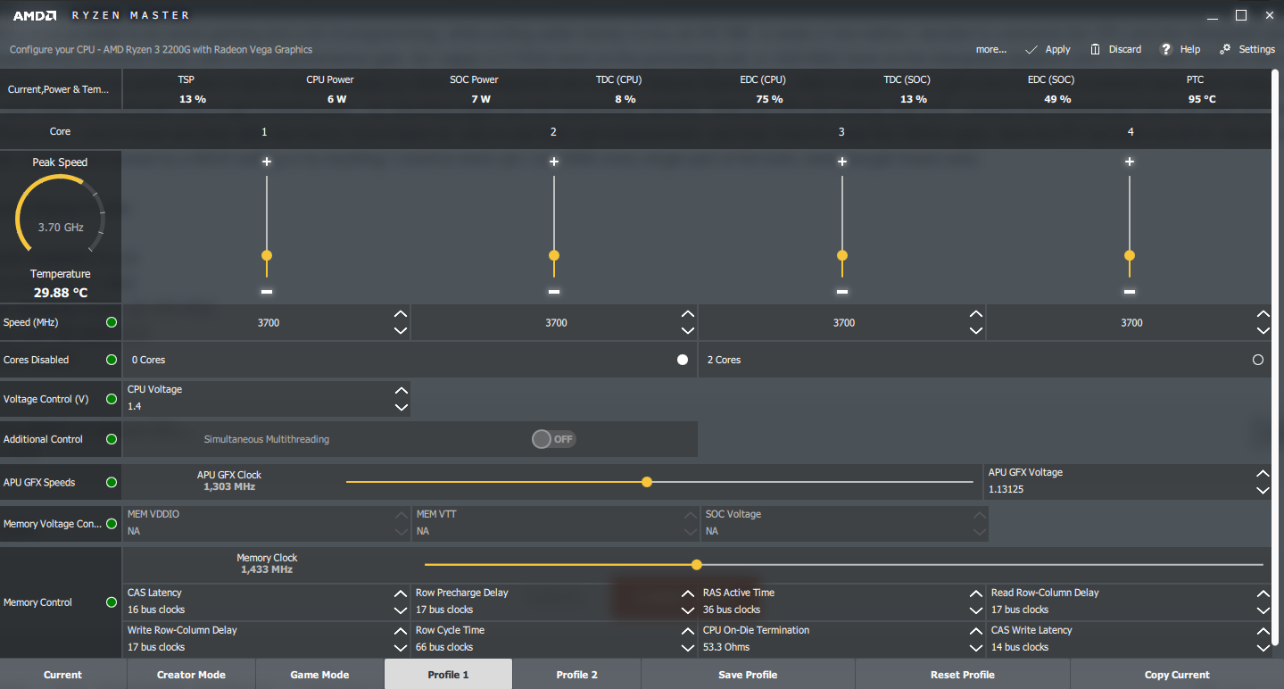Raise CPU Voltage with up arrow

[x=401, y=390]
